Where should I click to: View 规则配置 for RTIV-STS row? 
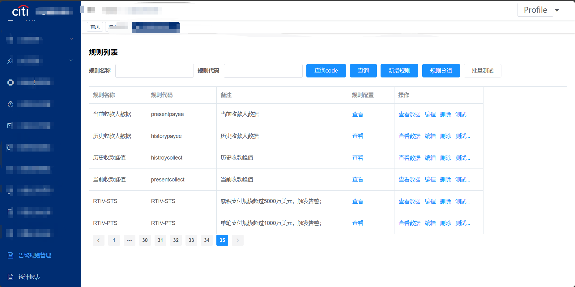358,202
